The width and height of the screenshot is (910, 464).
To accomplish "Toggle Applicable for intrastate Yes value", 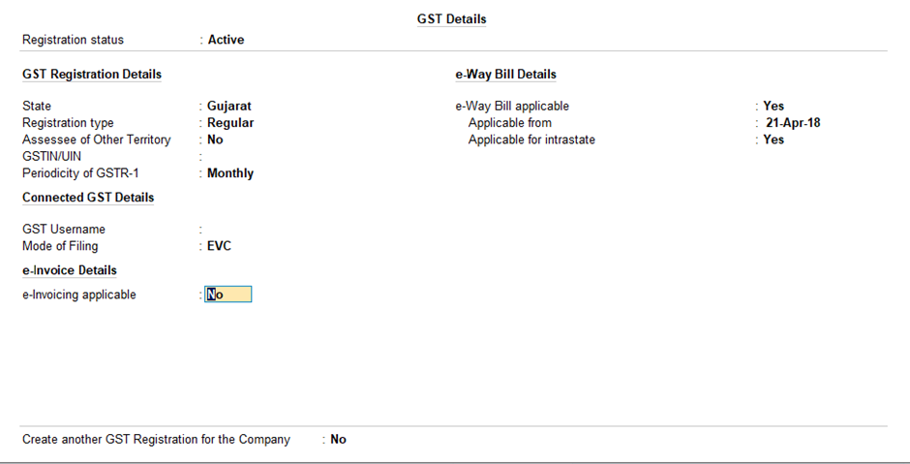I will (773, 139).
